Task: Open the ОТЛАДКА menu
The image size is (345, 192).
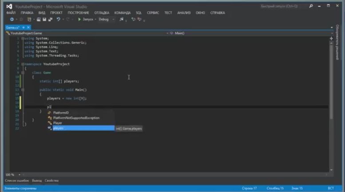Action: (x=102, y=13)
